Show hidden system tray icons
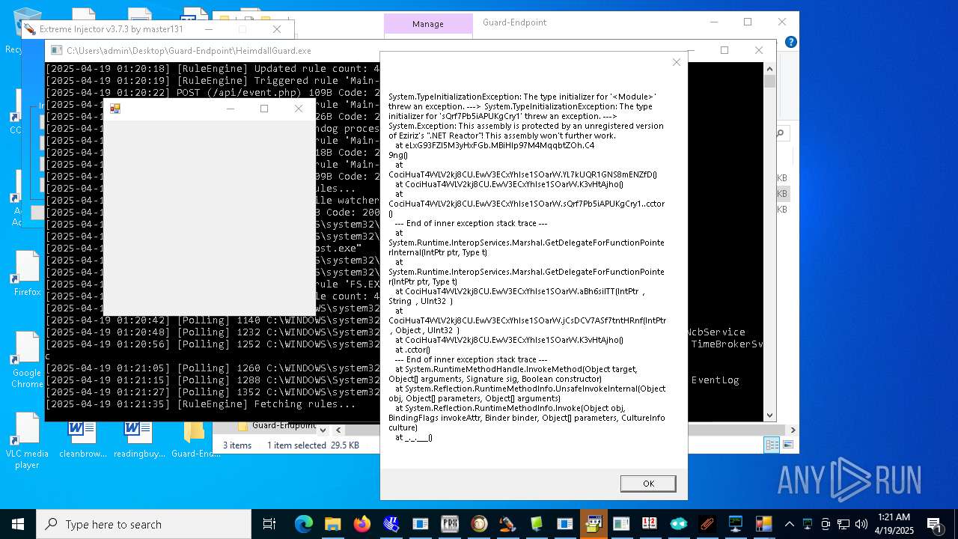 coord(790,524)
